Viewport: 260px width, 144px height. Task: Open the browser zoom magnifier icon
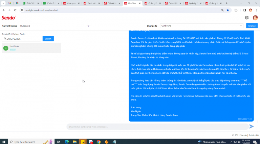pyautogui.click(x=222, y=10)
